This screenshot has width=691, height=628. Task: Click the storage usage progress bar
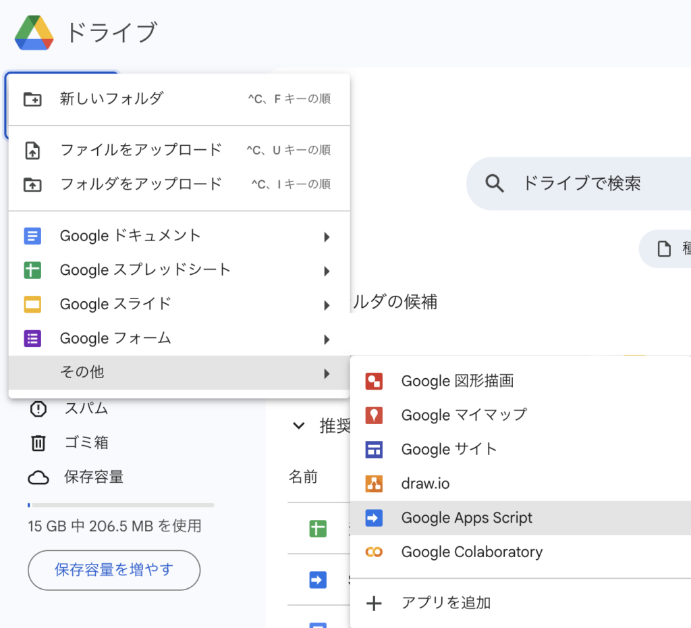(121, 505)
